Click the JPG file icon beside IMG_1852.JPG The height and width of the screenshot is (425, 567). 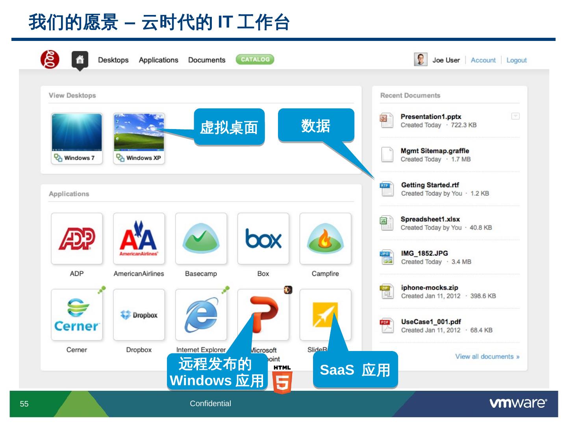[387, 257]
